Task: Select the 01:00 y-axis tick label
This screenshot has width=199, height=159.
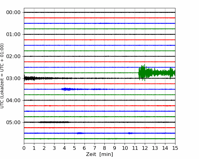Action: click(x=13, y=34)
